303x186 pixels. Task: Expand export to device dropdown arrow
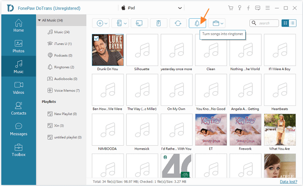pos(125,23)
